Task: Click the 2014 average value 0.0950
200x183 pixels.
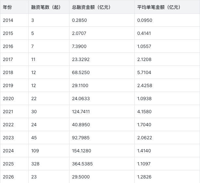Action: coord(145,20)
